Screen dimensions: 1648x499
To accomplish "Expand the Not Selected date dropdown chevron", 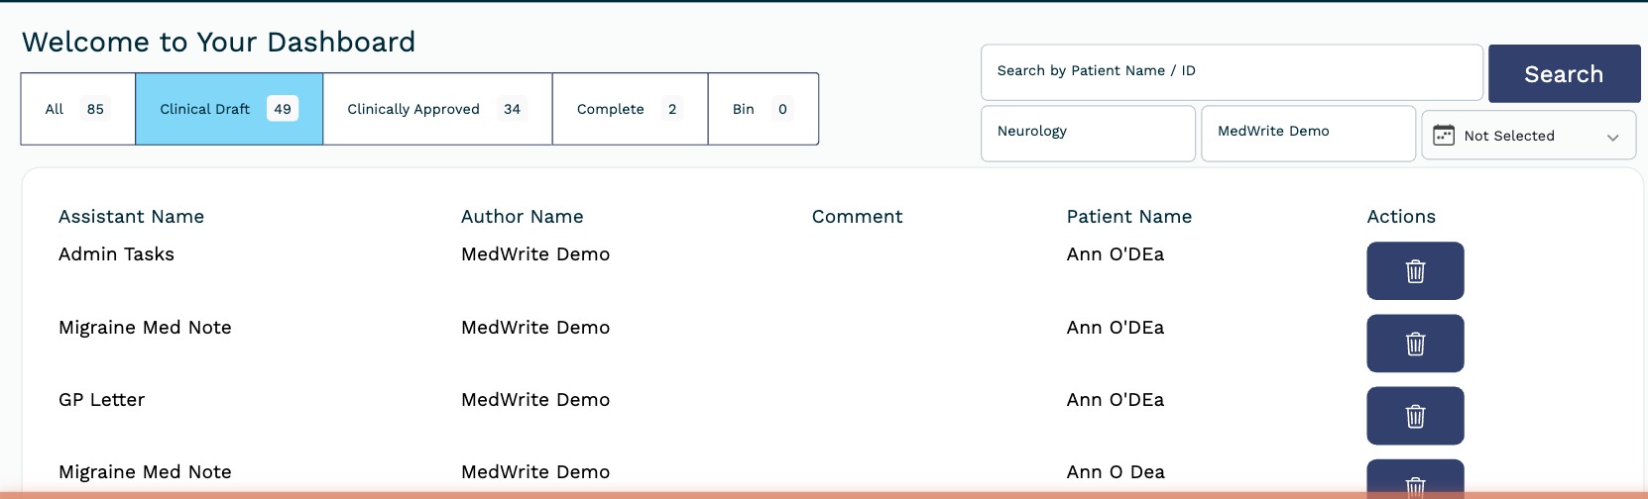I will (x=1613, y=137).
